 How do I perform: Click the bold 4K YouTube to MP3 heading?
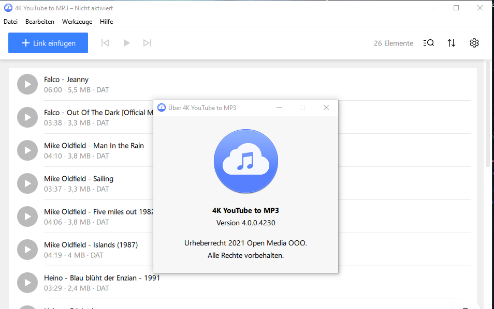pyautogui.click(x=245, y=210)
